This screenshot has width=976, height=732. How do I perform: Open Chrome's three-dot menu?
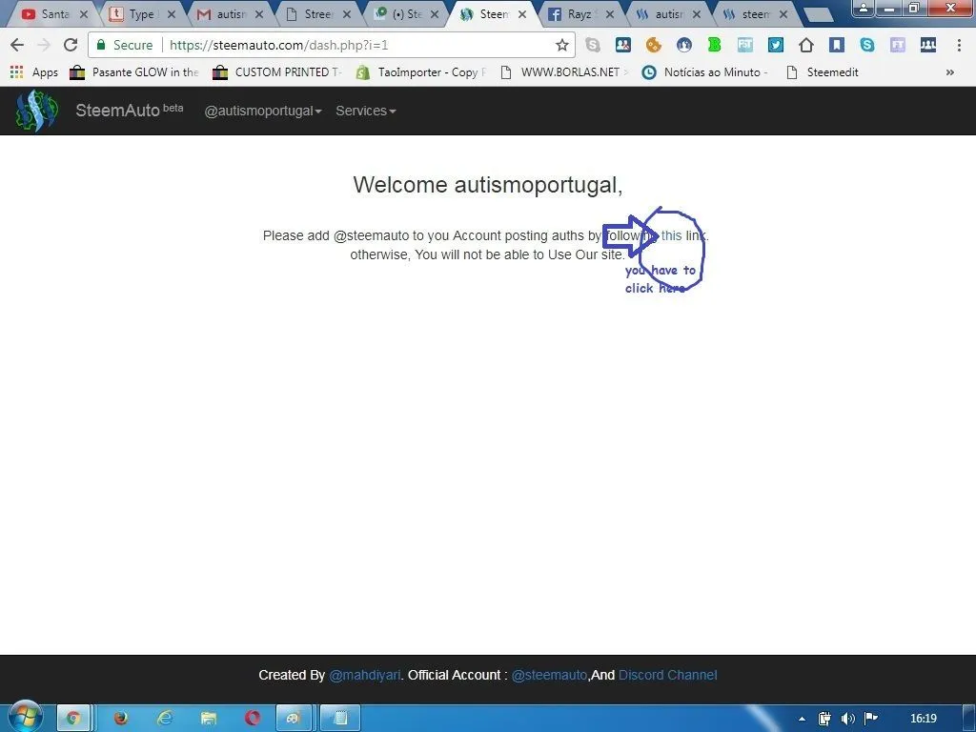tap(959, 45)
